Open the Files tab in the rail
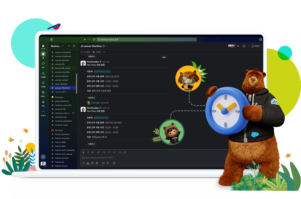Viewport: 301px width, 199px height. tap(43, 103)
